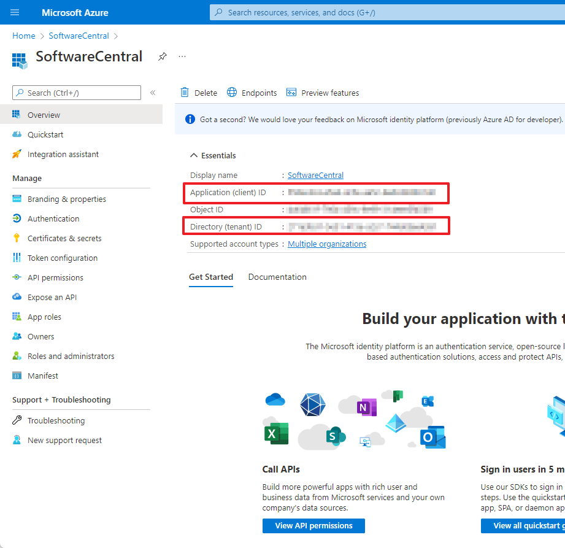Image resolution: width=565 pixels, height=548 pixels.
Task: Open the SoftwareCentral display name link
Action: pyautogui.click(x=315, y=175)
